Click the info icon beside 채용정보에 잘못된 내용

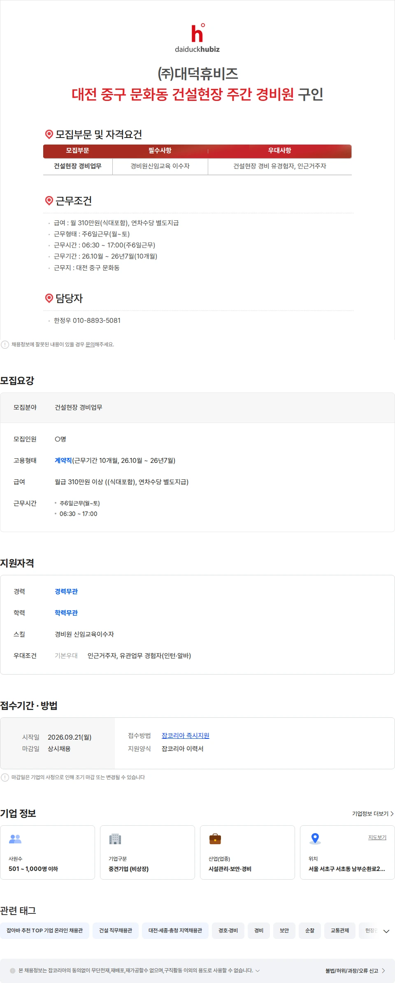5,345
